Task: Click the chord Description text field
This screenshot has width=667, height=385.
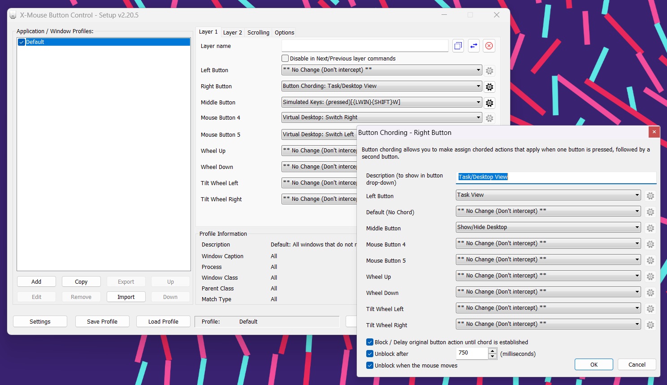Action: click(556, 177)
